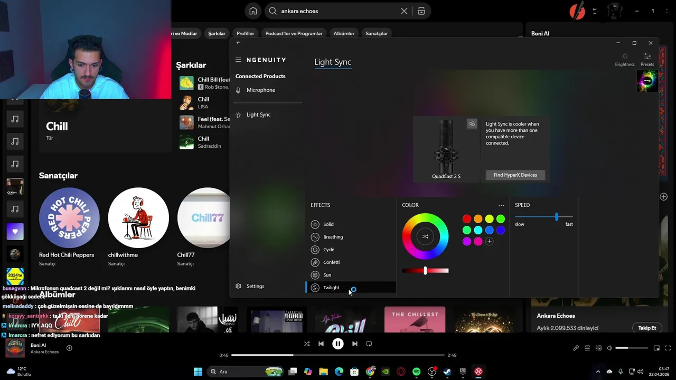Pick the orange color swatch
This screenshot has width=676, height=380.
tap(478, 219)
